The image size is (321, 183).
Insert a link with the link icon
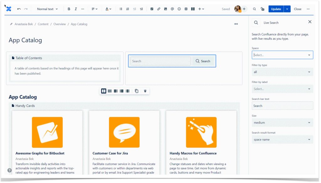159,9
